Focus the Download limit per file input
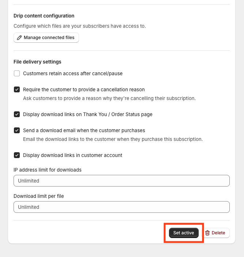The image size is (244, 257). coord(121,207)
